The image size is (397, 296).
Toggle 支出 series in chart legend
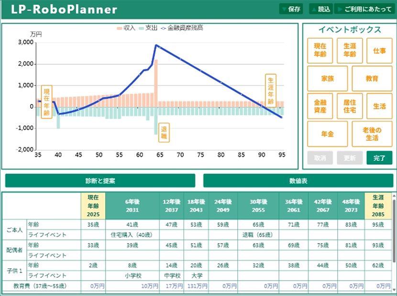(148, 28)
